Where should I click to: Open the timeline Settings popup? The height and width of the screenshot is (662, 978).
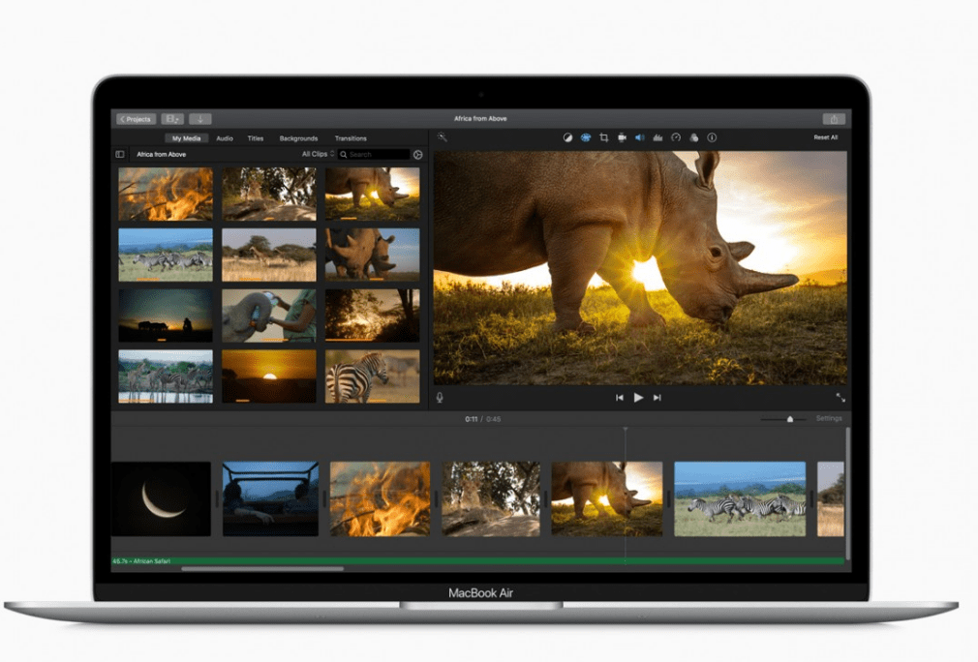point(829,418)
